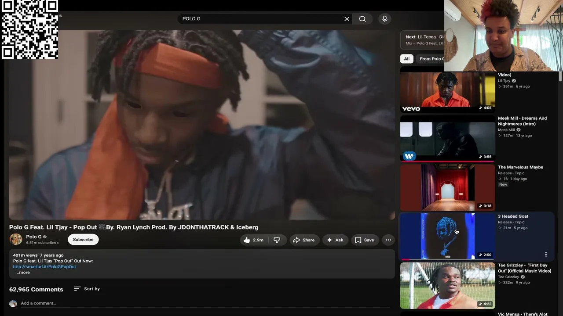Click your avatar beside Add a comment

(13, 304)
